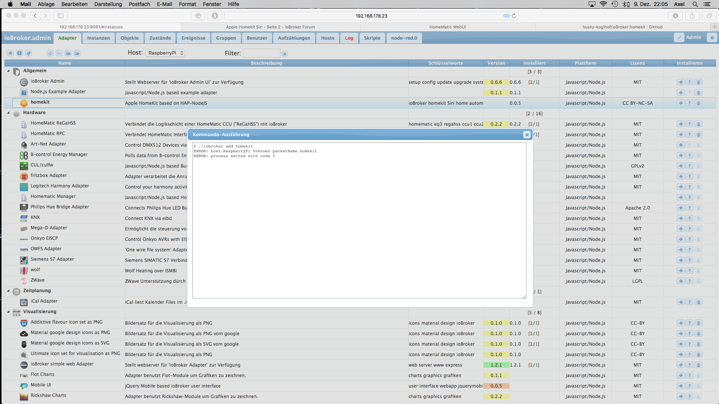Screen dimensions: 719x404
Task: Show browser downloads
Action: (675, 16)
